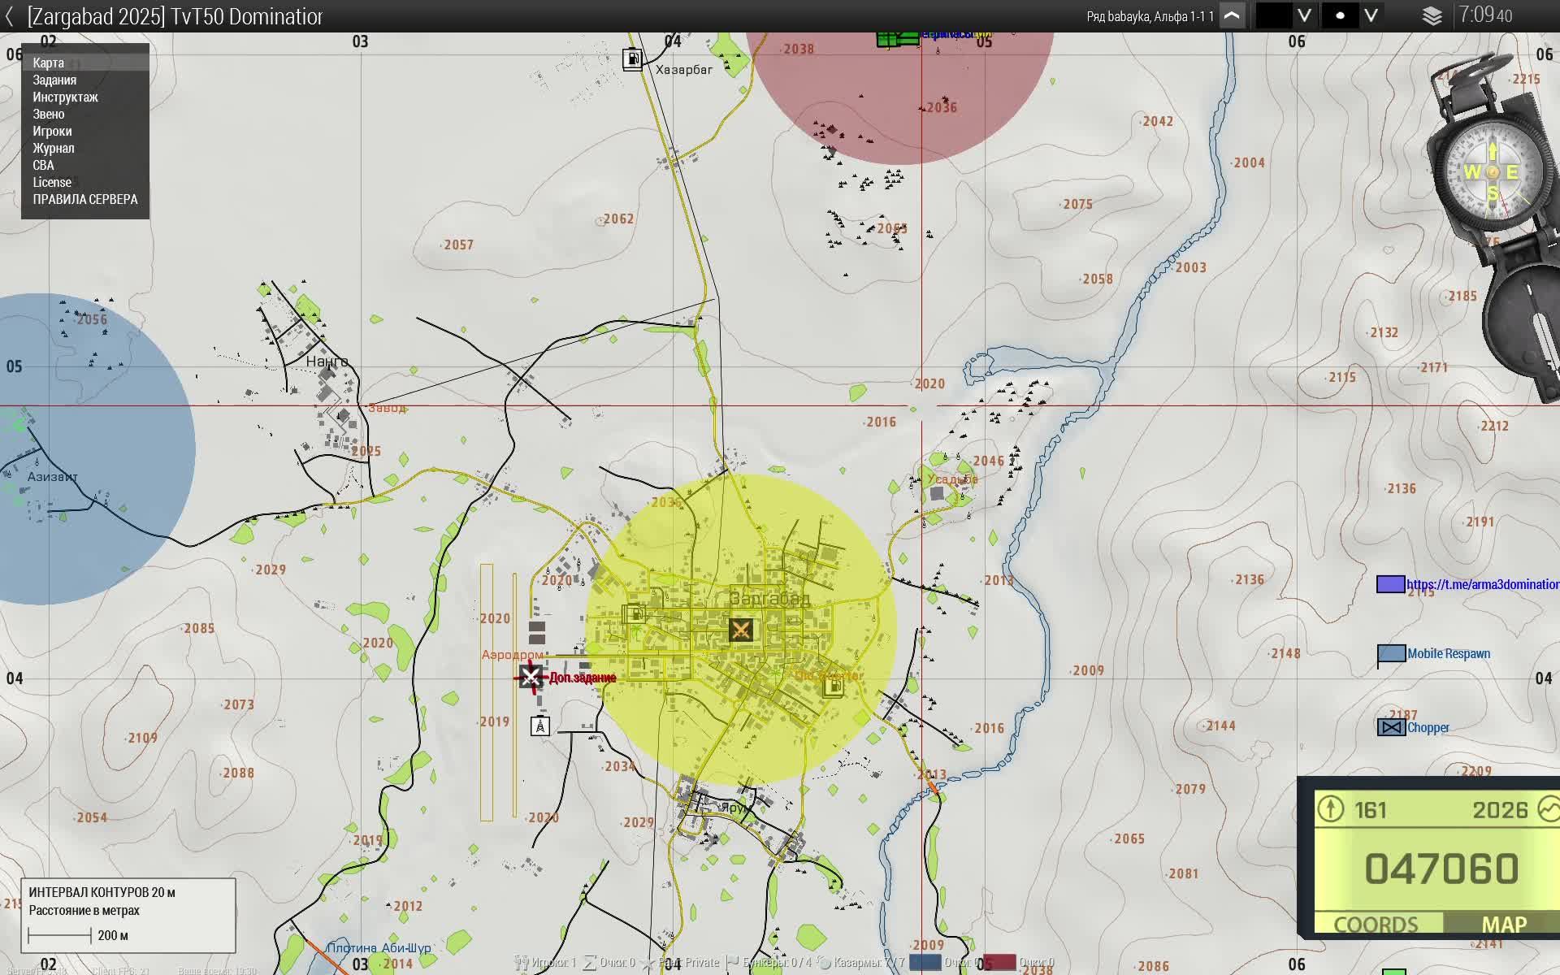Open the Задания menu entry
Screen dimensions: 1560x975
point(54,80)
